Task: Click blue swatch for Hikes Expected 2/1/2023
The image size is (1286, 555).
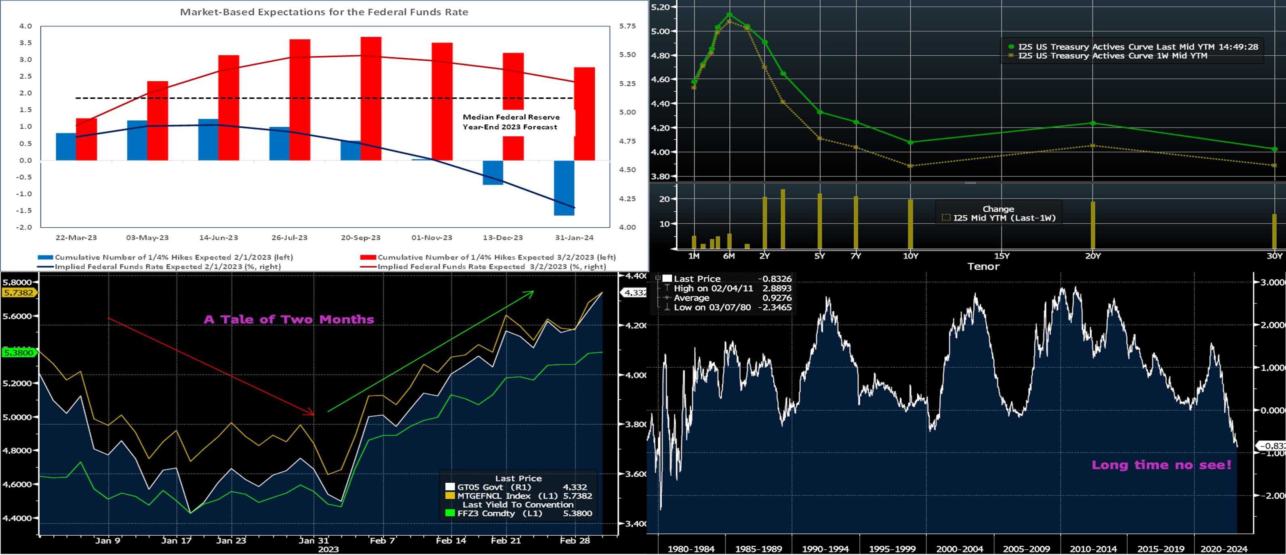Action: click(45, 257)
